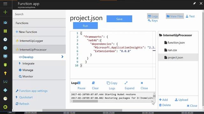Delete the selected file
Screen dimensions: 204x114
[165, 105]
